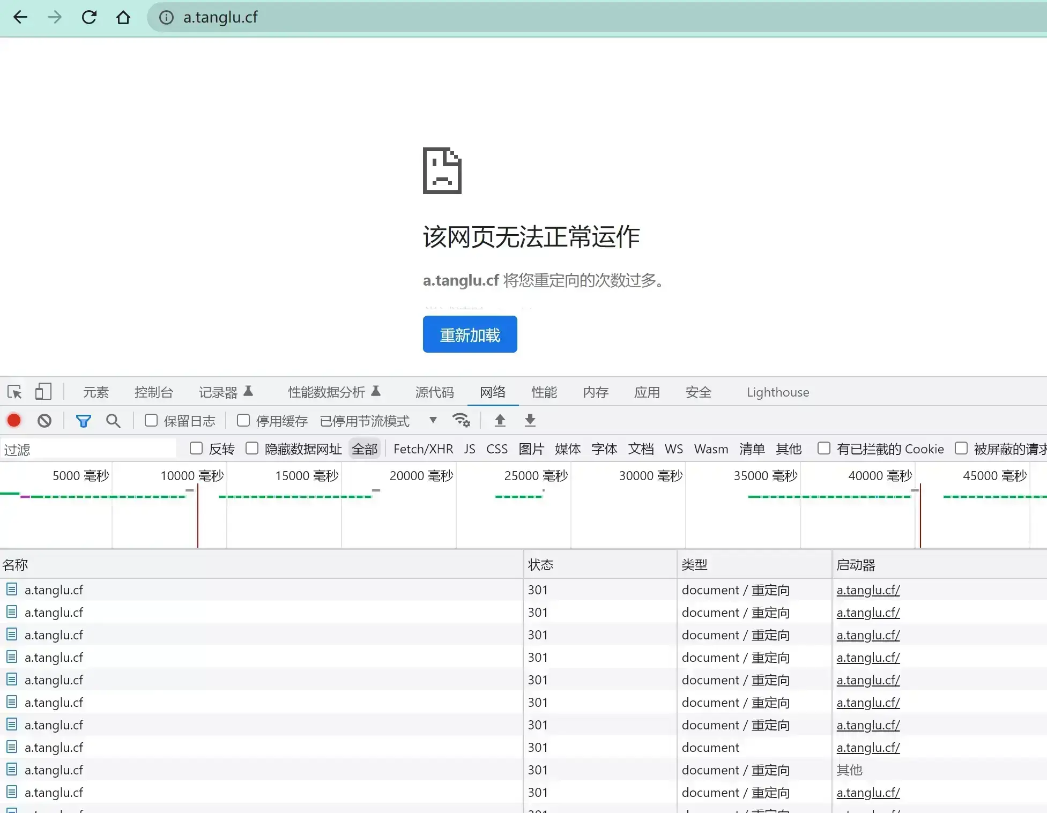Open the 记录器 tab

(226, 392)
